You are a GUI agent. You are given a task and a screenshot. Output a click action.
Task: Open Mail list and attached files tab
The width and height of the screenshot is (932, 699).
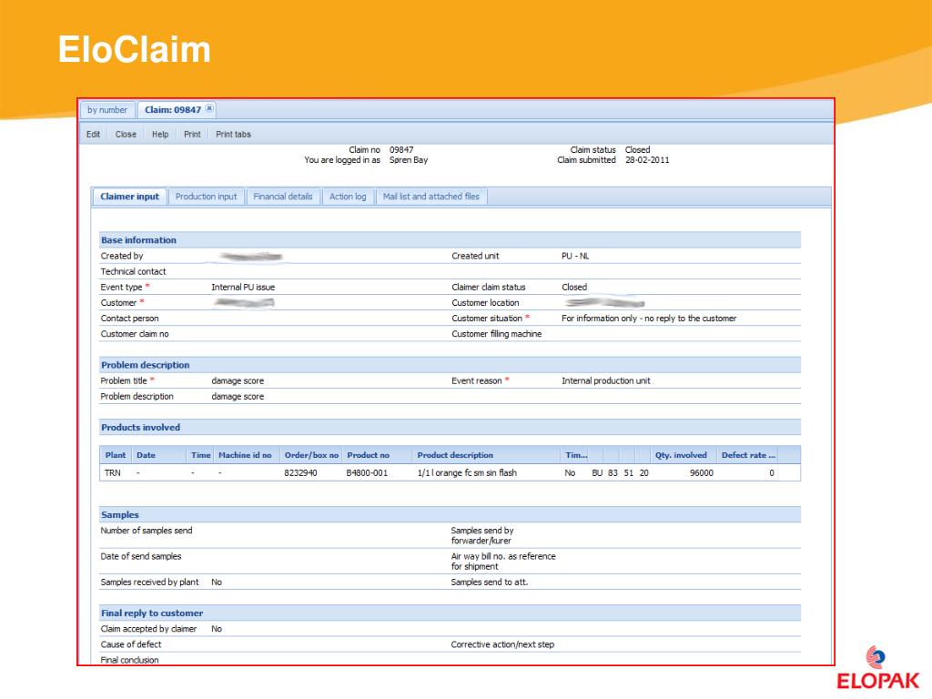pyautogui.click(x=431, y=197)
